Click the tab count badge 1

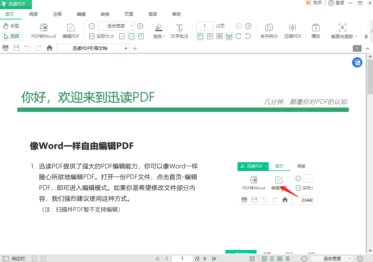(357, 48)
